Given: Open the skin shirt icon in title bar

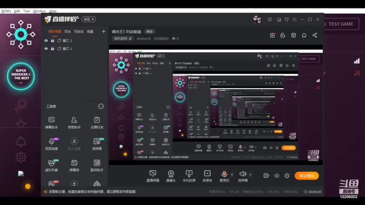Looking at the screenshot, I should click(287, 20).
